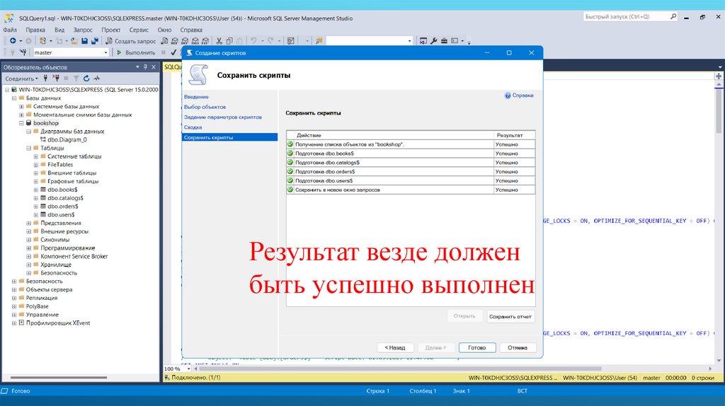725x406 pixels.
Task: Click the horizontal scrollbar of query editor
Action: coord(401,369)
